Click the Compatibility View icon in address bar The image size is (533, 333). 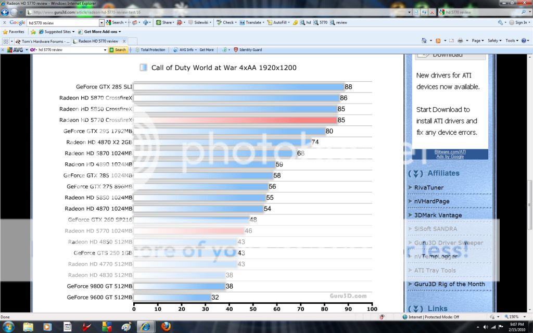(x=416, y=12)
